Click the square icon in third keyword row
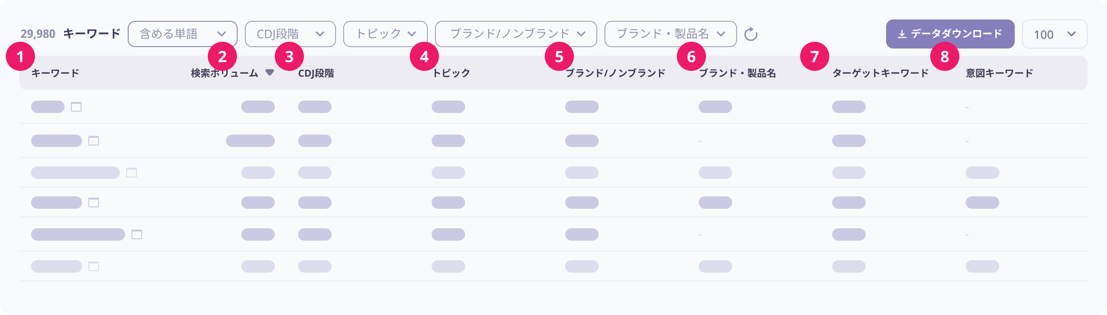 (132, 173)
